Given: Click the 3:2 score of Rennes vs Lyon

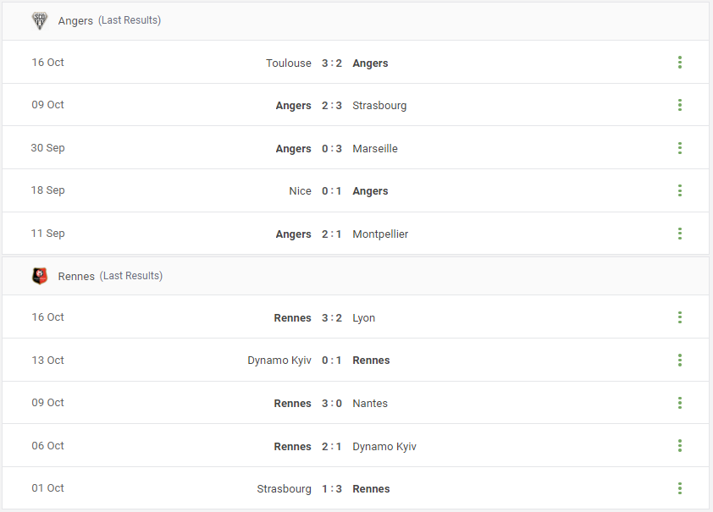Looking at the screenshot, I should (332, 318).
